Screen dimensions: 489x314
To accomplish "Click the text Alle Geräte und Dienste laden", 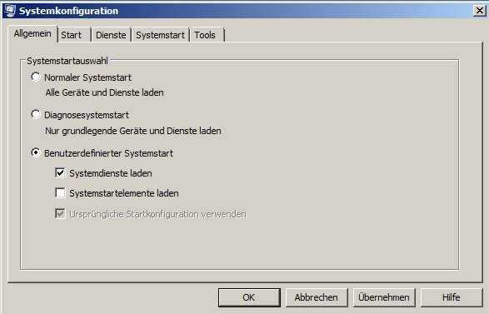I will [x=104, y=92].
